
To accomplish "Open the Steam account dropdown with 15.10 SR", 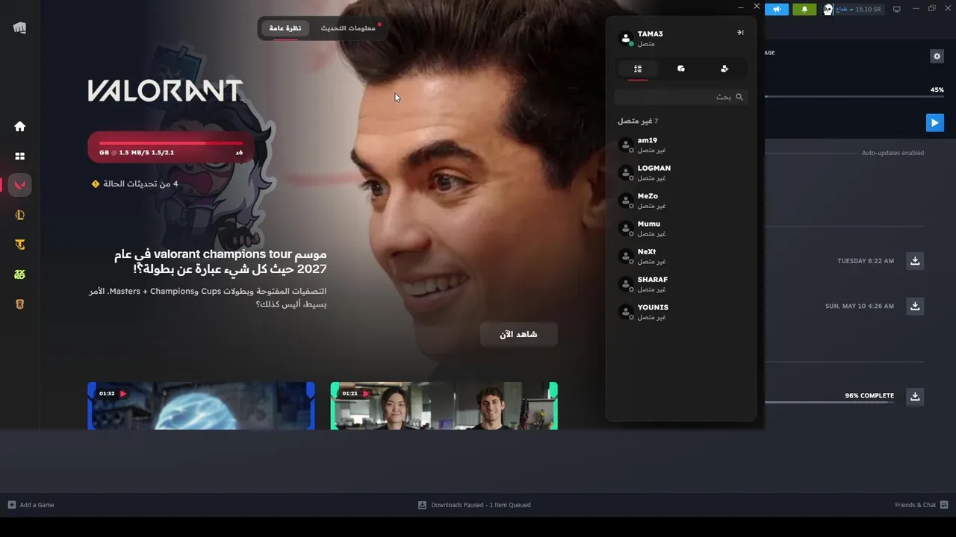I will point(859,9).
